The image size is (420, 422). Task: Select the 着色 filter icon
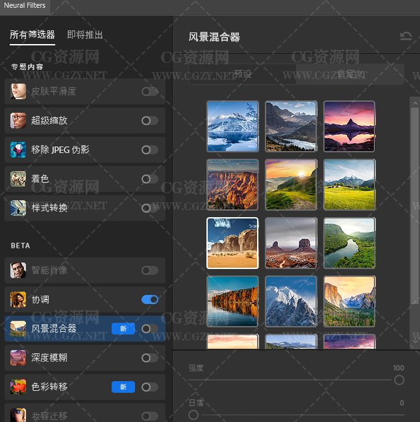pyautogui.click(x=19, y=179)
